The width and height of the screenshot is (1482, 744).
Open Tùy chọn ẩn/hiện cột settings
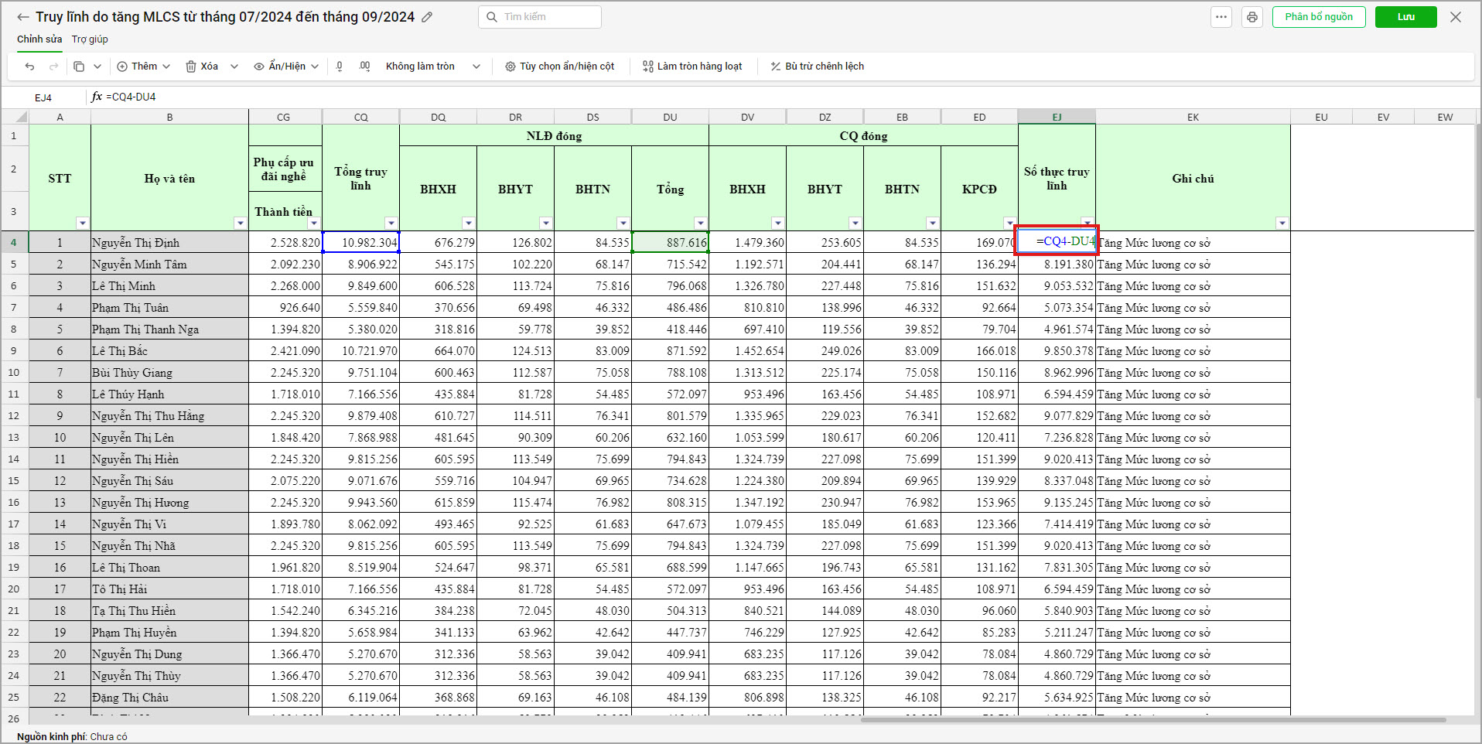(560, 67)
